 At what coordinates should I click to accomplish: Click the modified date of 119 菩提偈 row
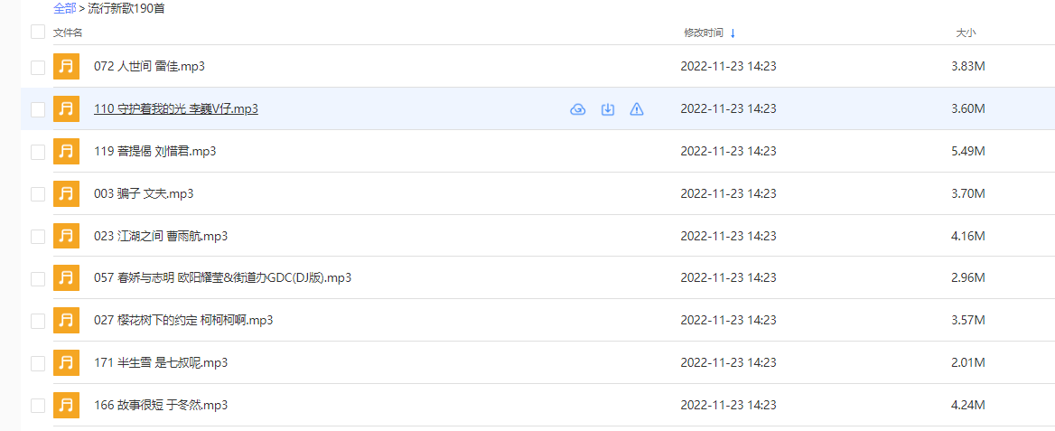(729, 152)
